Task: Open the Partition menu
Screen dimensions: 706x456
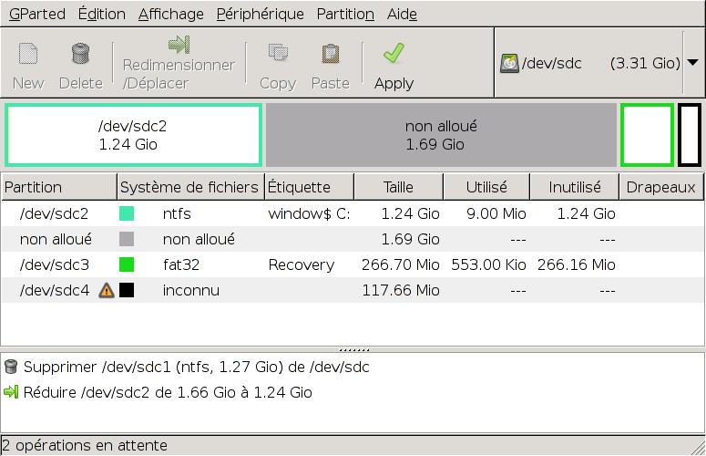Action: pos(345,14)
